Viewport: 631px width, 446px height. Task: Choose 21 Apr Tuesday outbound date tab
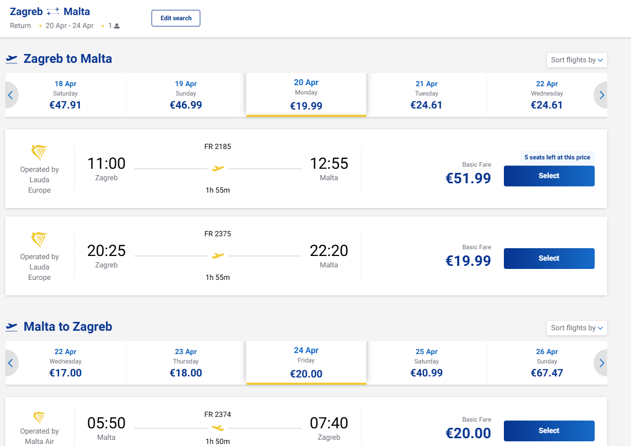tap(427, 95)
